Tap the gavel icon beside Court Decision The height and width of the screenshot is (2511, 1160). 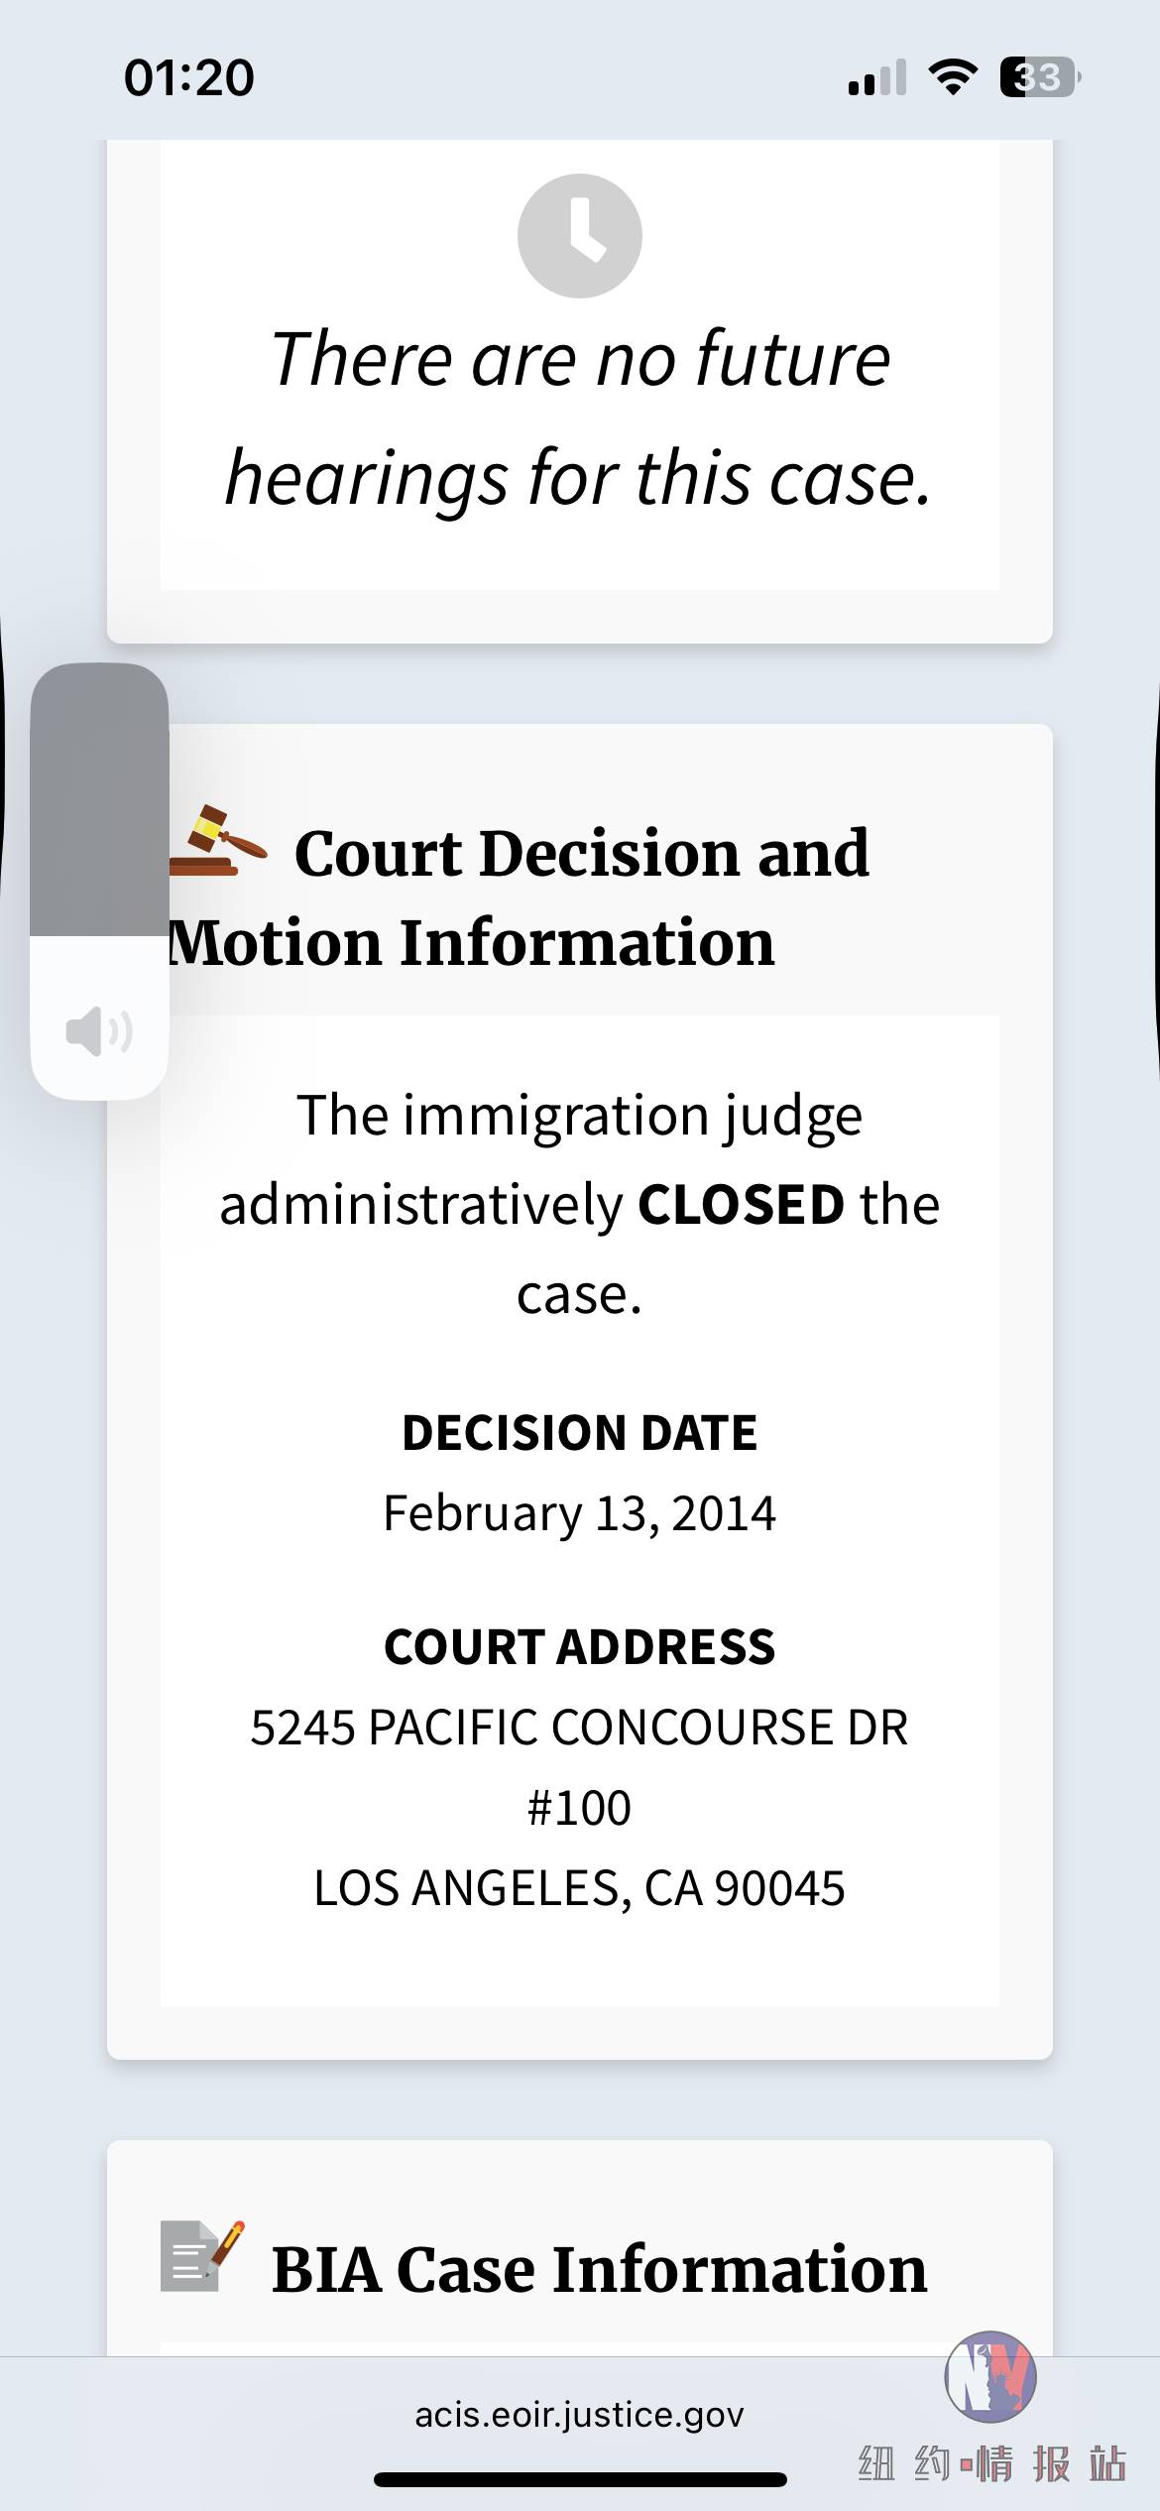pos(218,840)
